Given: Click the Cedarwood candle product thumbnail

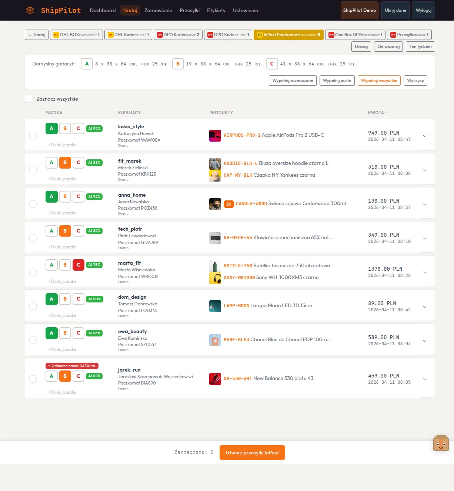Looking at the screenshot, I should tap(215, 204).
